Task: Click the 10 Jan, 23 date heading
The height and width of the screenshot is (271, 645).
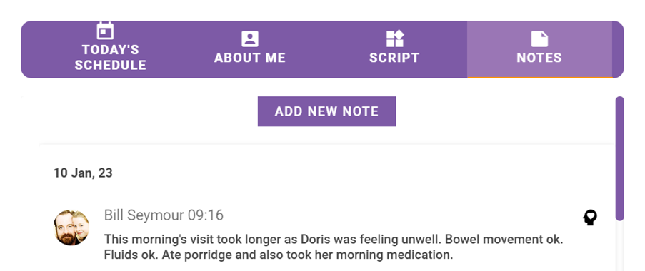Action: point(83,173)
